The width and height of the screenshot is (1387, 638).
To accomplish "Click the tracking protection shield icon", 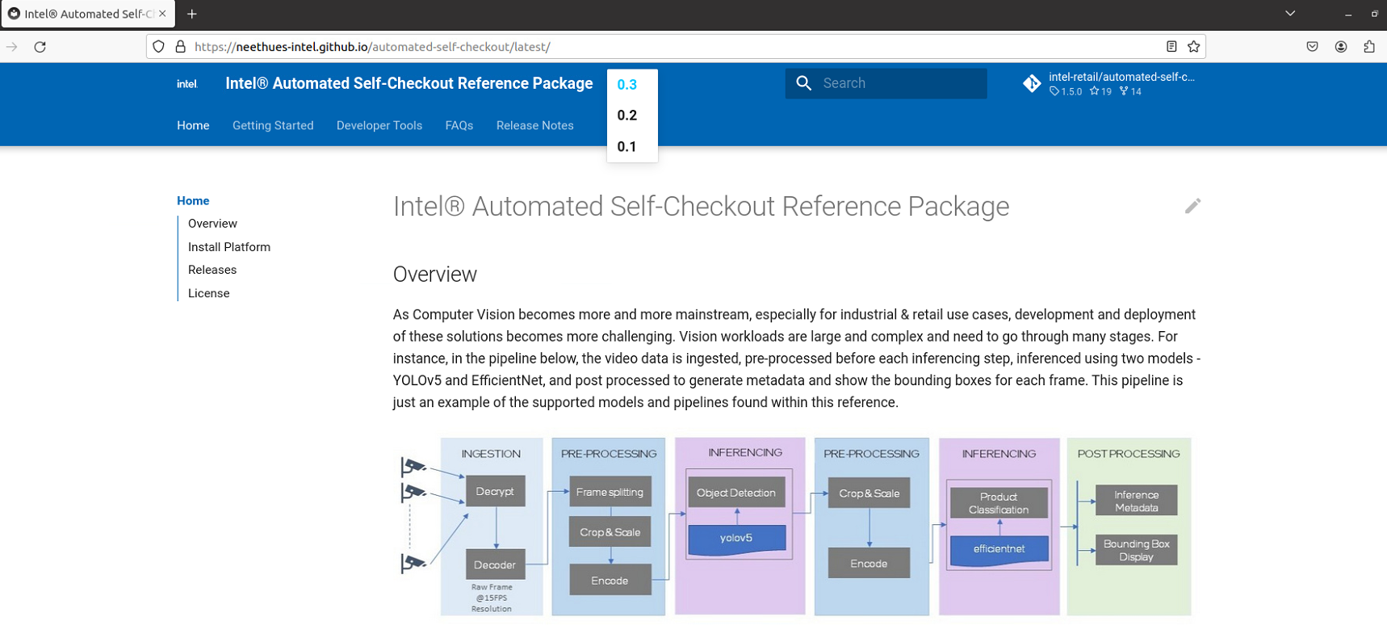I will 158,47.
